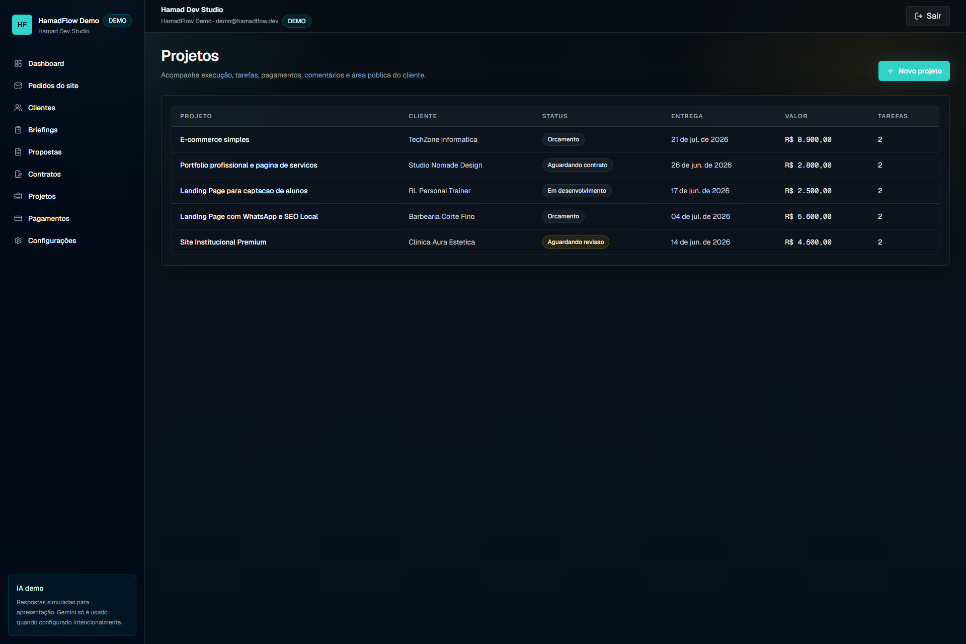The width and height of the screenshot is (966, 644).
Task: Select Projetos in the sidebar
Action: pyautogui.click(x=72, y=196)
